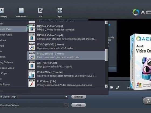The image size is (151, 113).
Task: Select the Split tool icon
Action: click(x=60, y=10)
